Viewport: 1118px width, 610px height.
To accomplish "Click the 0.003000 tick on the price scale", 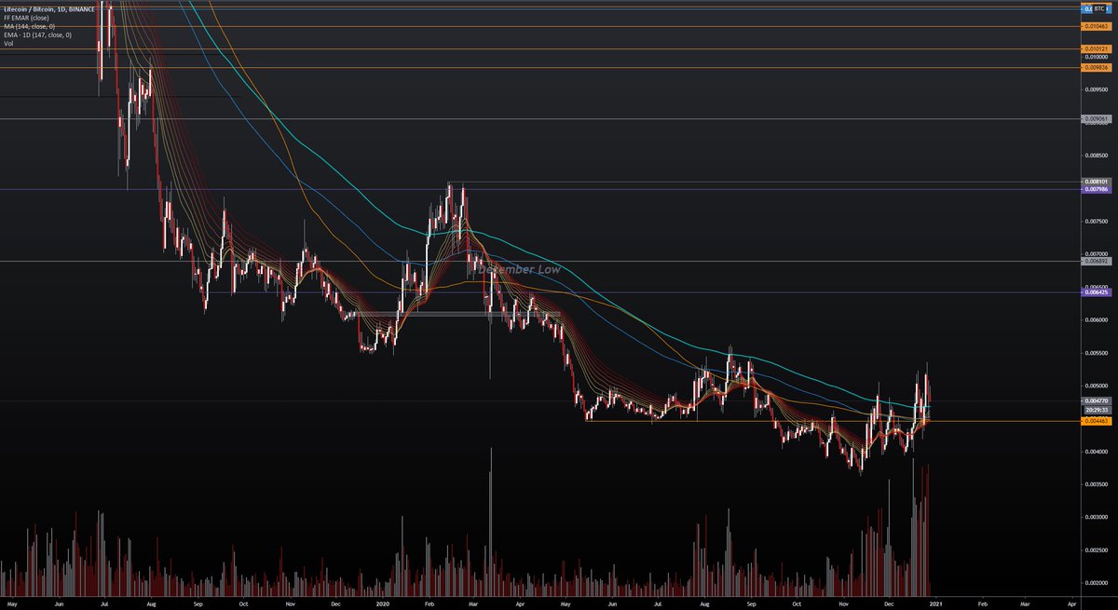I will coord(1096,517).
